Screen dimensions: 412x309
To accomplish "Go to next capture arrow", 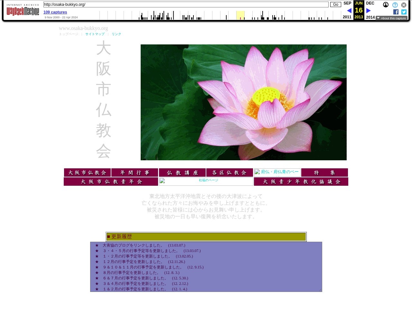I will (369, 11).
